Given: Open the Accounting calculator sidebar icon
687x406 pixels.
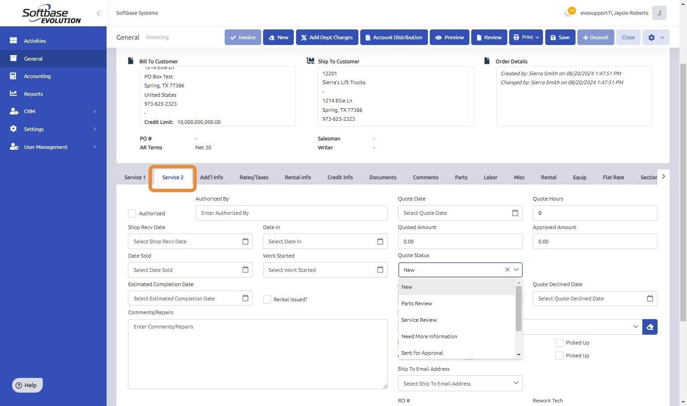Looking at the screenshot, I should pos(13,76).
